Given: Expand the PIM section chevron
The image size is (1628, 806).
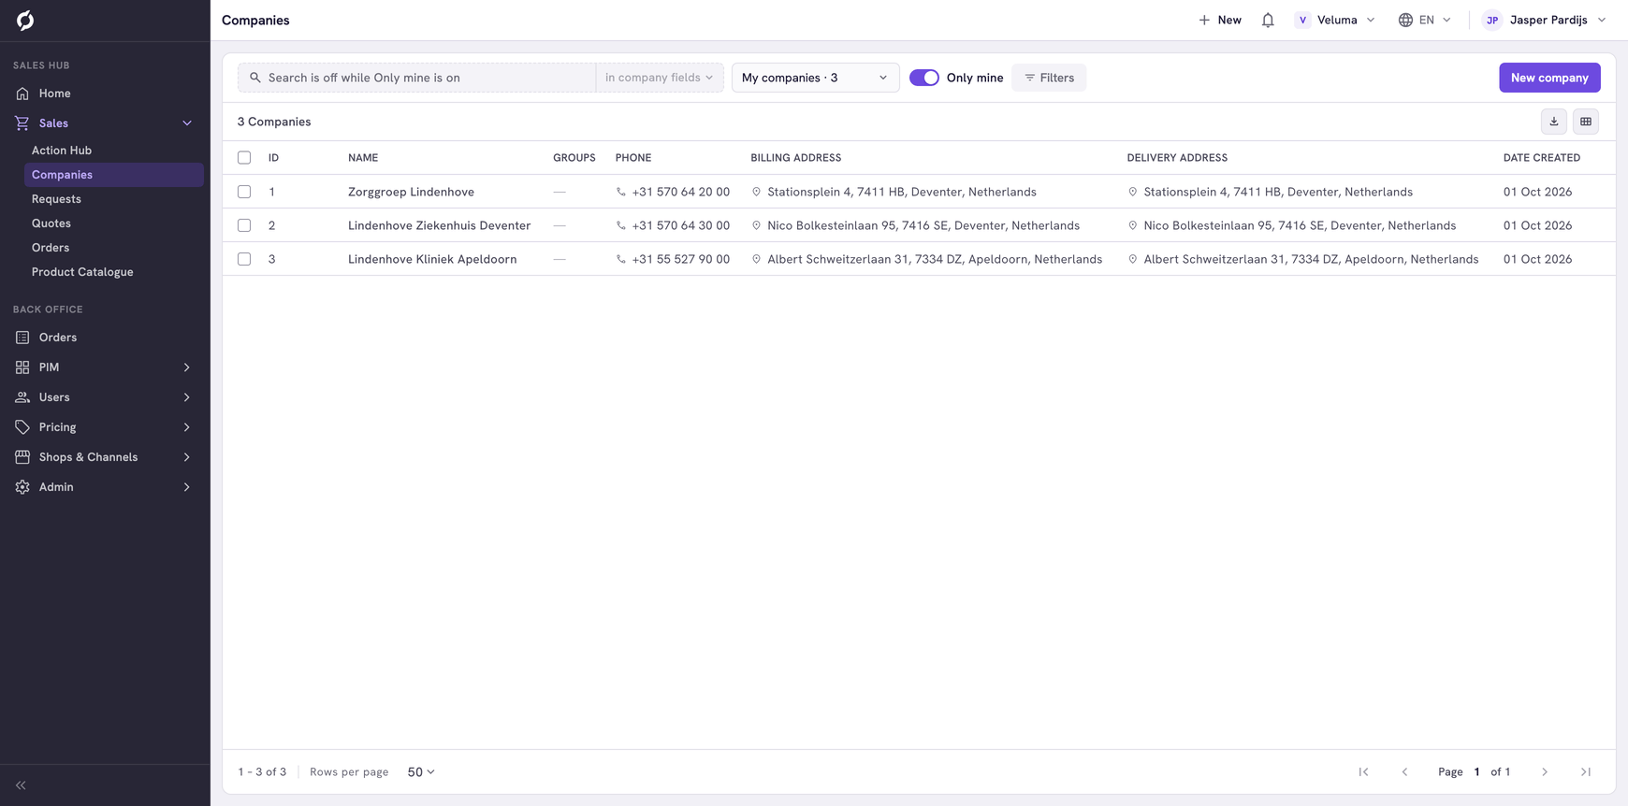Looking at the screenshot, I should pyautogui.click(x=187, y=367).
